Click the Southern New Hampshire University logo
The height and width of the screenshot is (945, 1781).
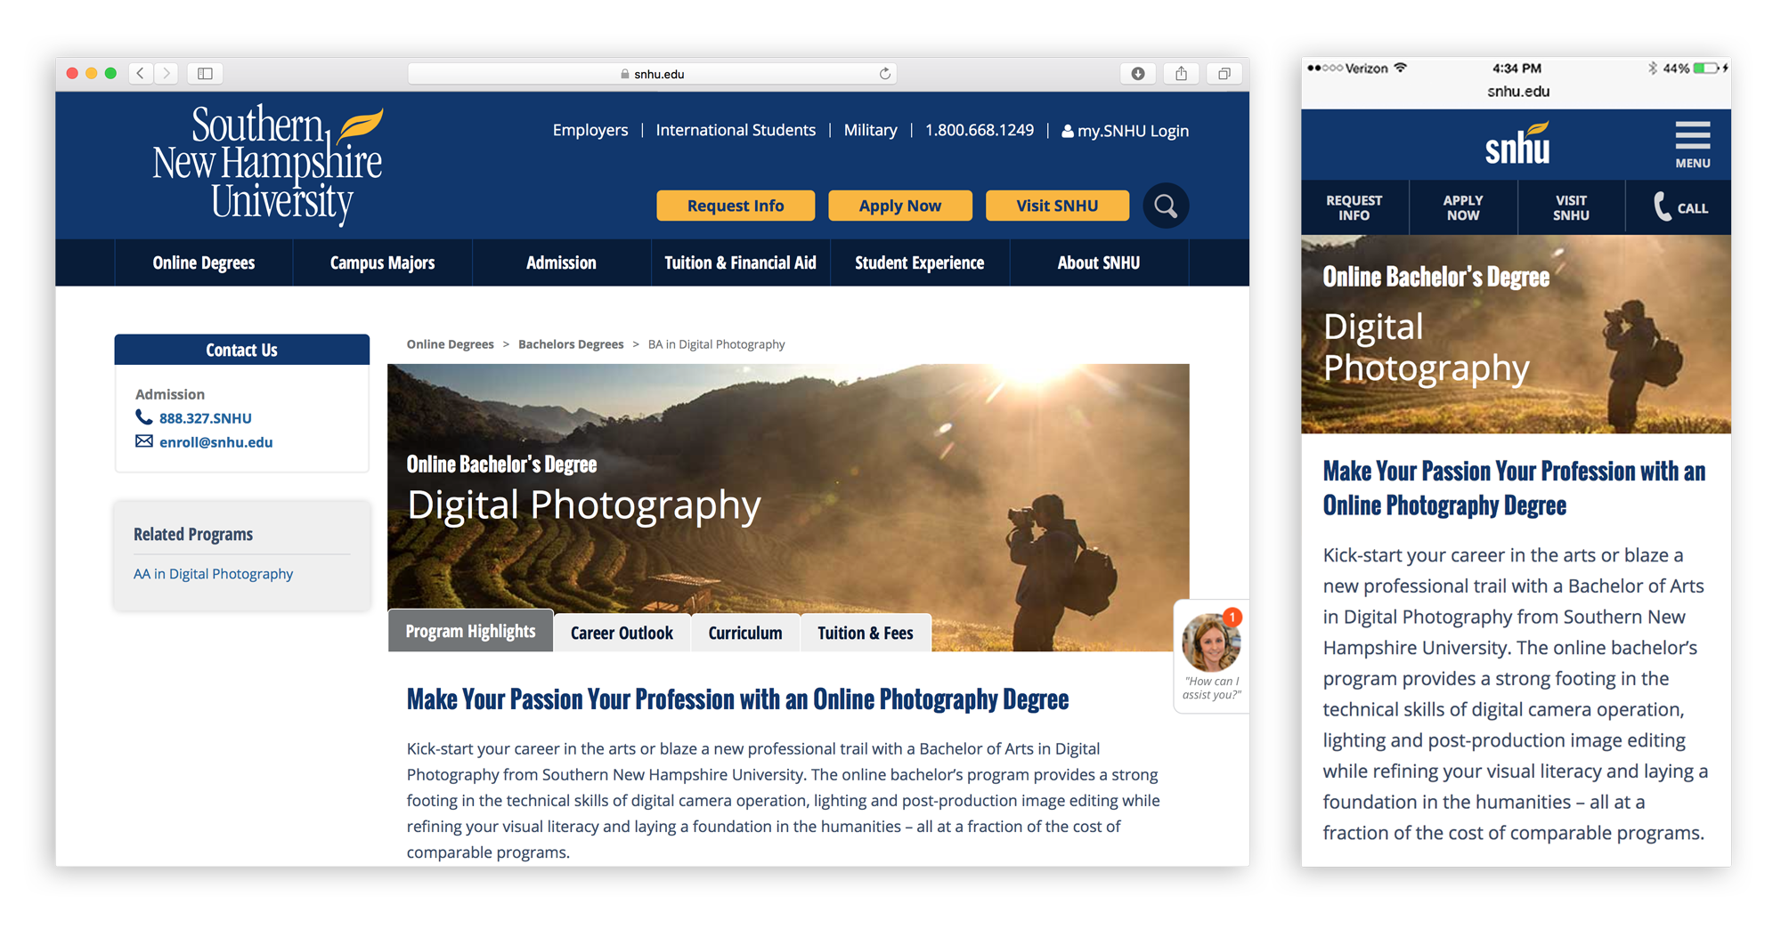click(268, 165)
